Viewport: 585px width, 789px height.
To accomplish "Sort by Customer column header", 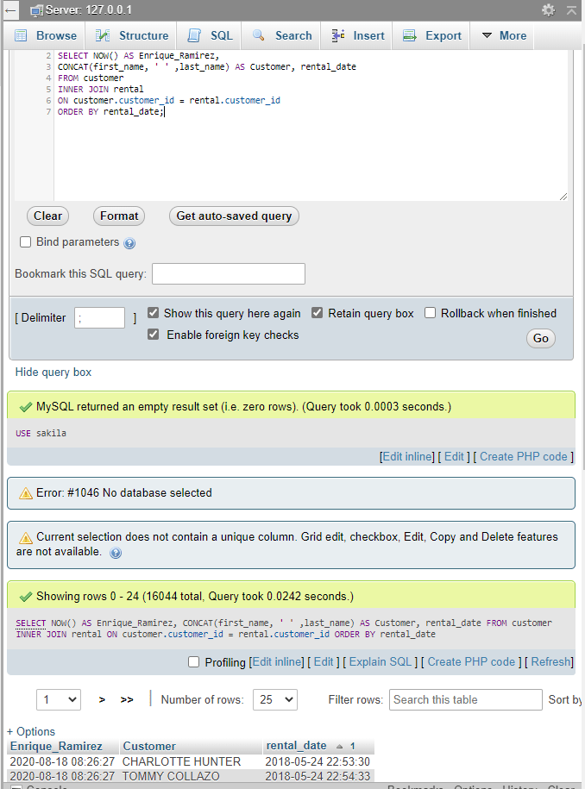I will pos(149,746).
